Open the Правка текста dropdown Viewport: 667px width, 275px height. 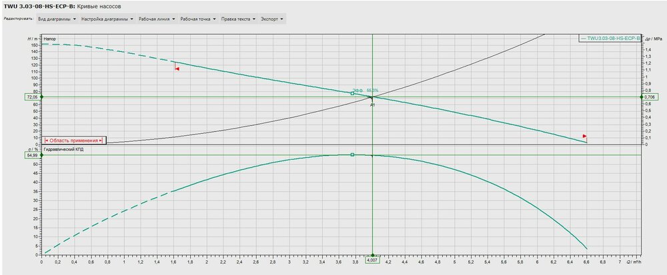coord(239,19)
